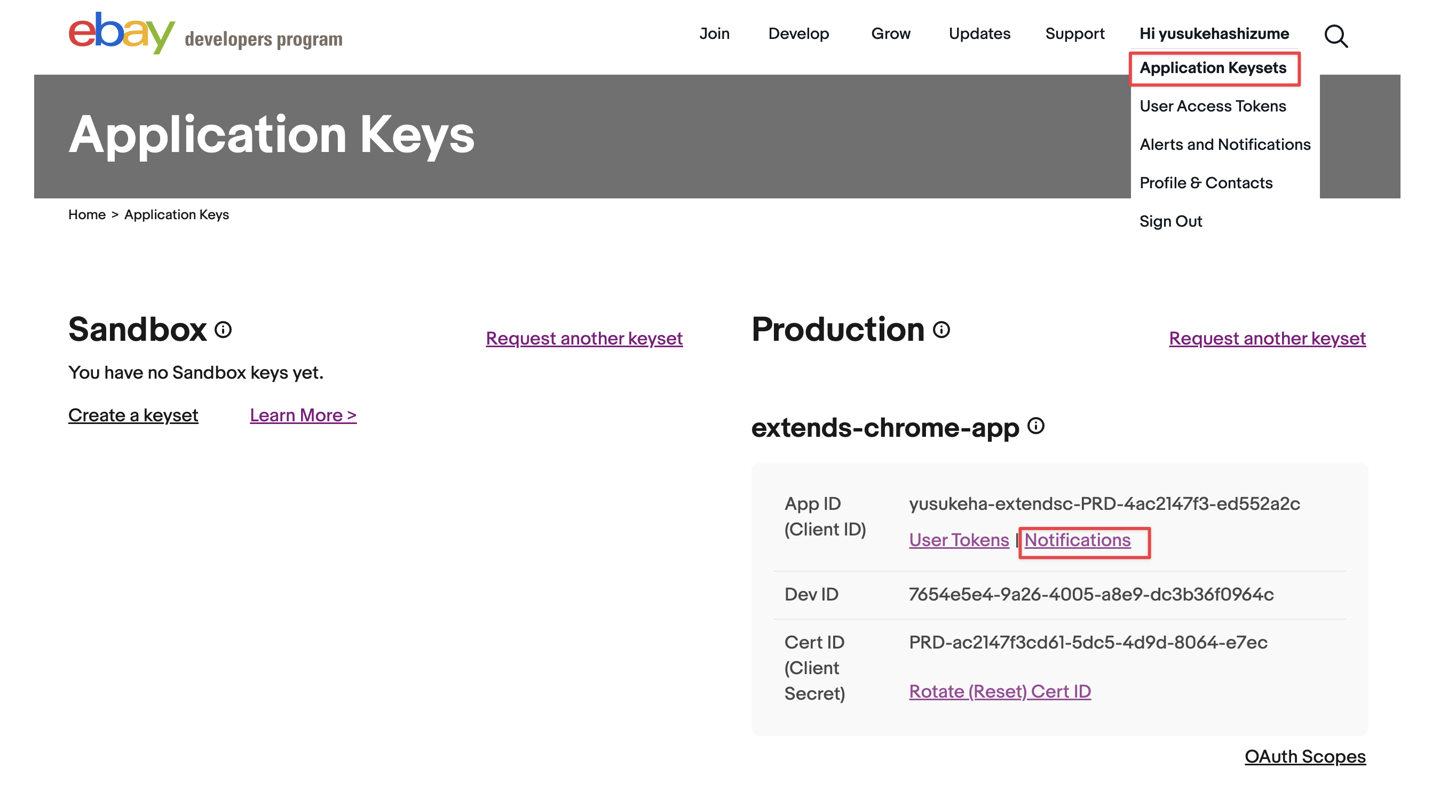Screen dimensions: 1440x800
Task: Click the info icon next to Production
Action: (x=941, y=330)
